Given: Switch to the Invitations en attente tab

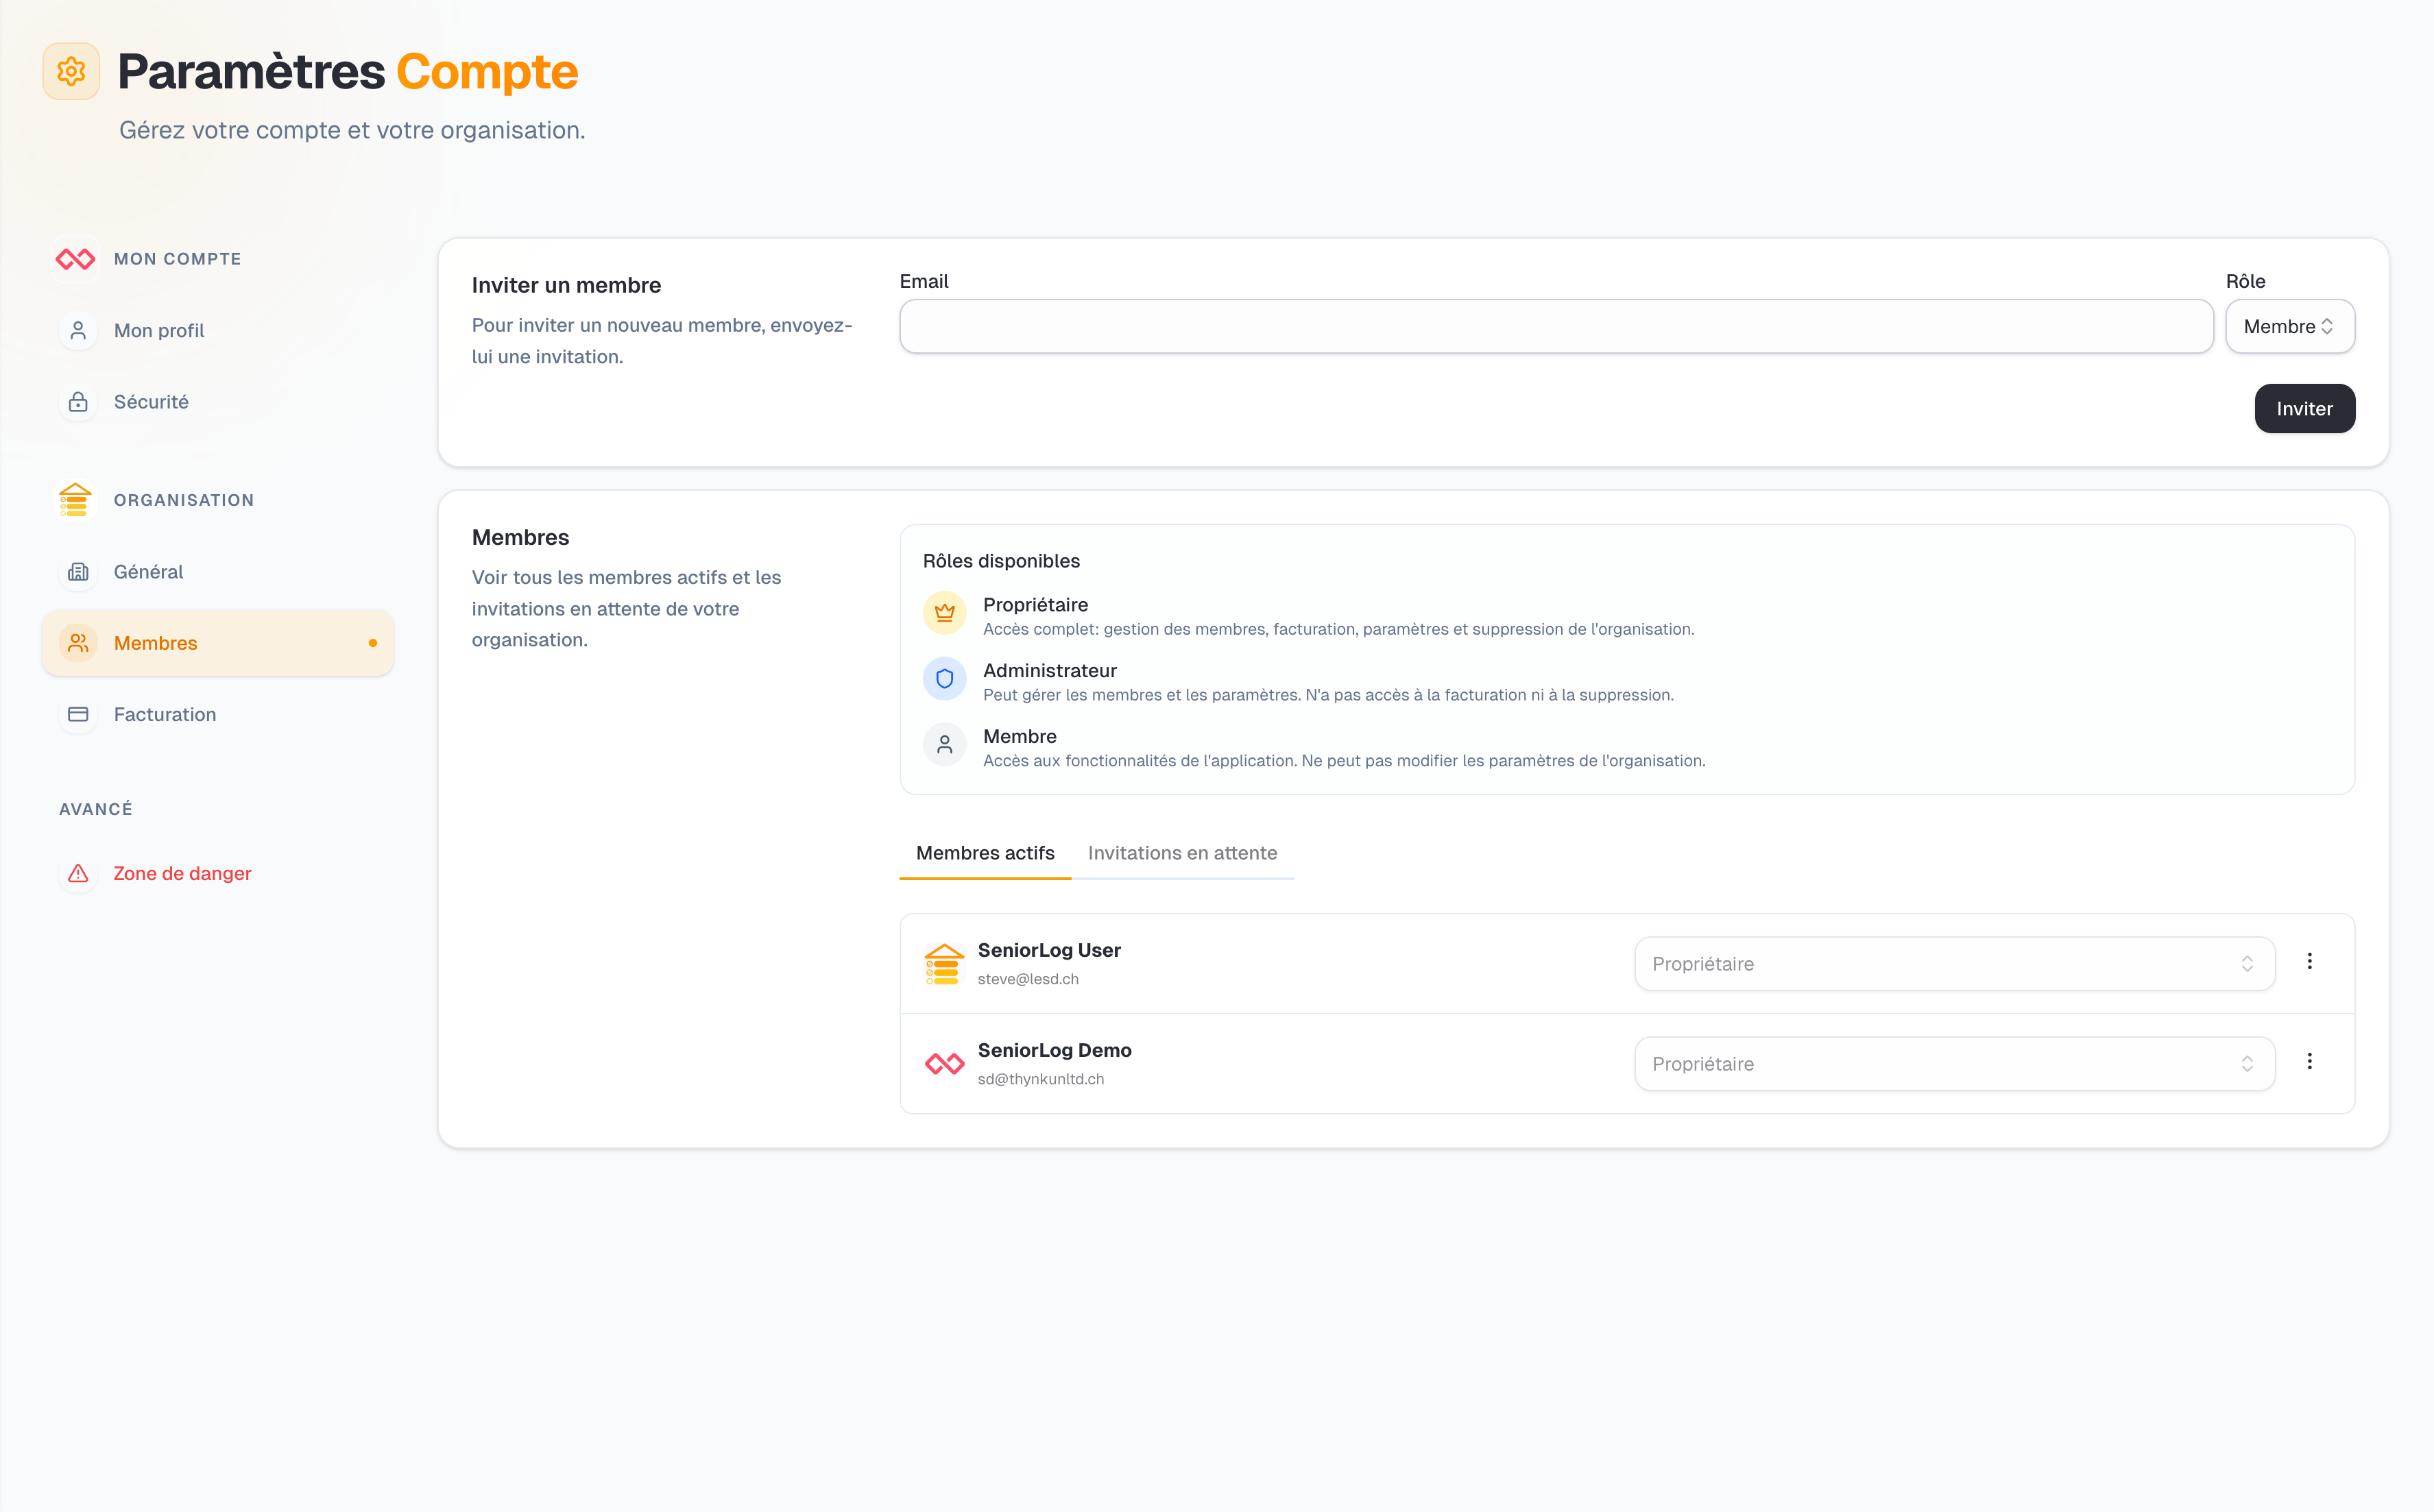Looking at the screenshot, I should [1183, 853].
